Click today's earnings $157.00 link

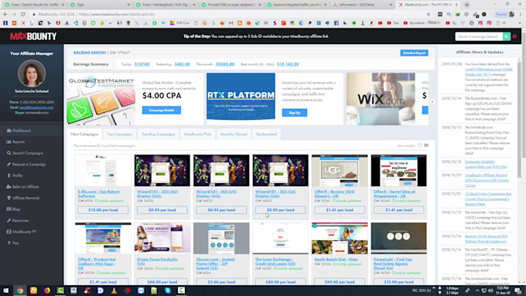tap(142, 64)
